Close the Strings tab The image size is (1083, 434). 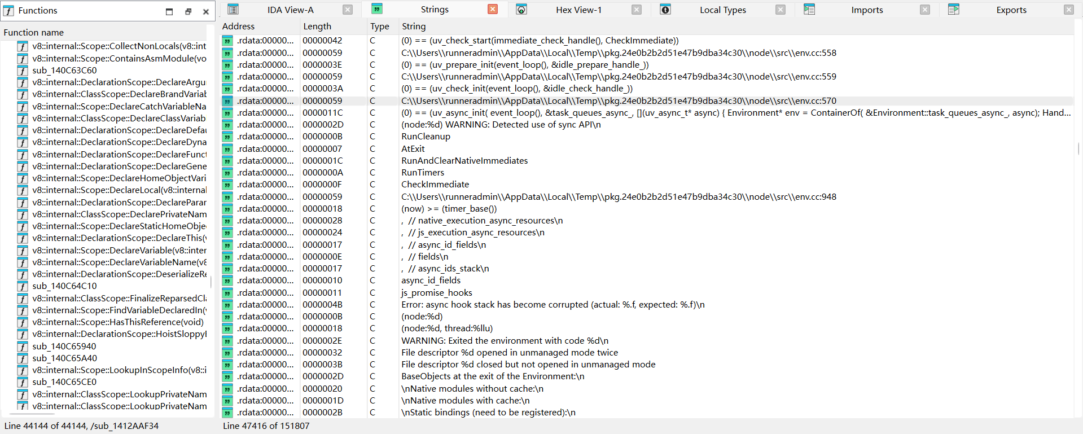(493, 10)
